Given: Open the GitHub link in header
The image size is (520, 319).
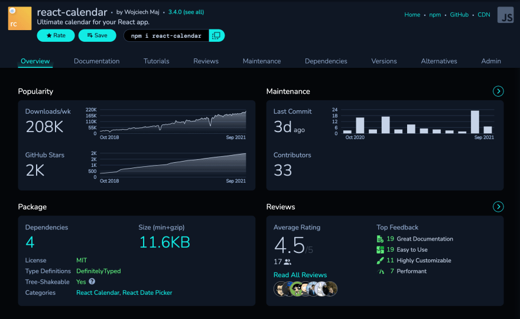Looking at the screenshot, I should (x=459, y=15).
